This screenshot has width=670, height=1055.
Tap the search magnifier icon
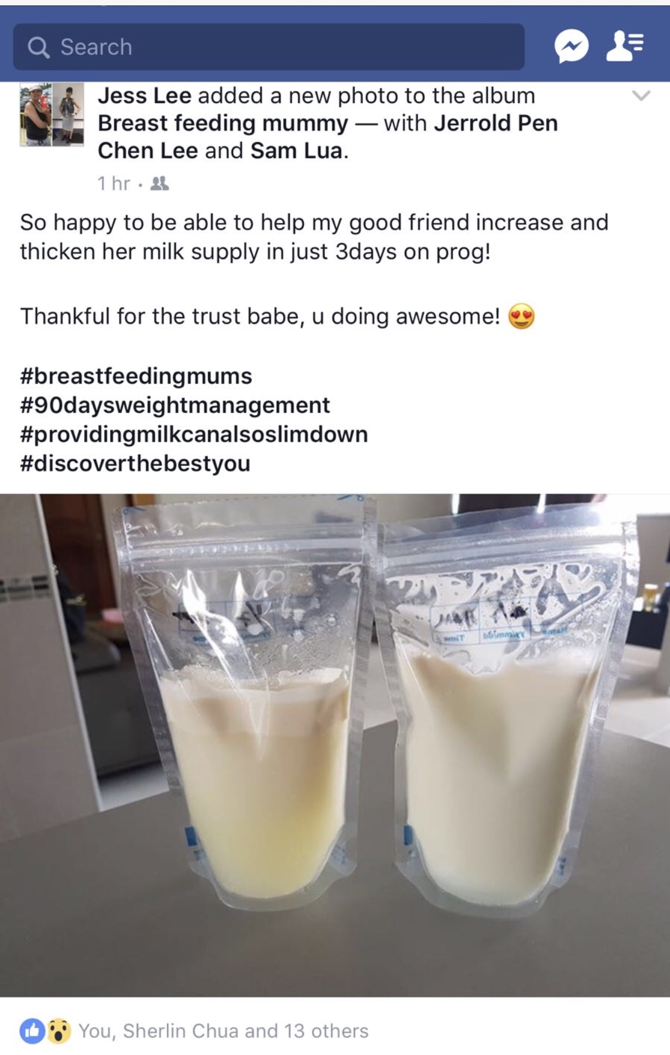pyautogui.click(x=39, y=47)
